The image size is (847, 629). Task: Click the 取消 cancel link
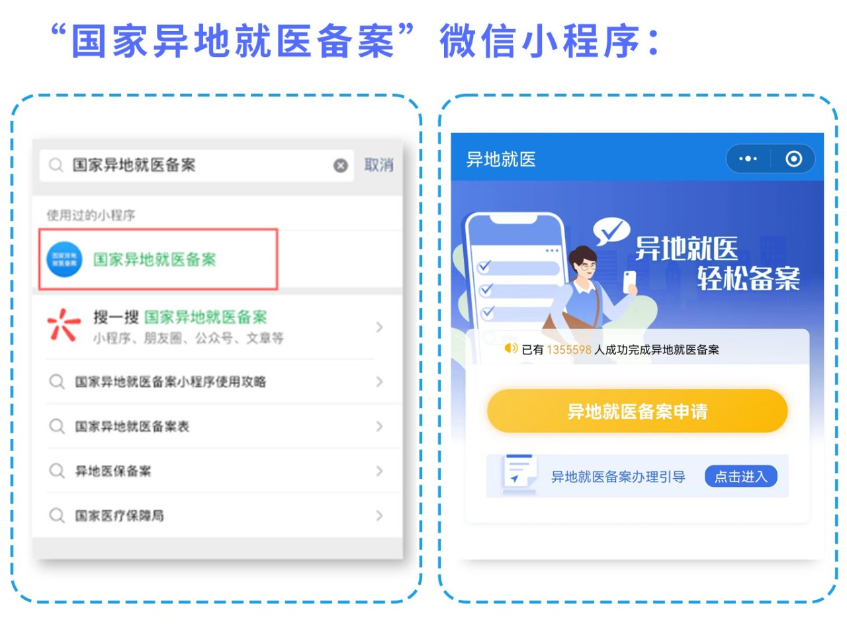379,165
